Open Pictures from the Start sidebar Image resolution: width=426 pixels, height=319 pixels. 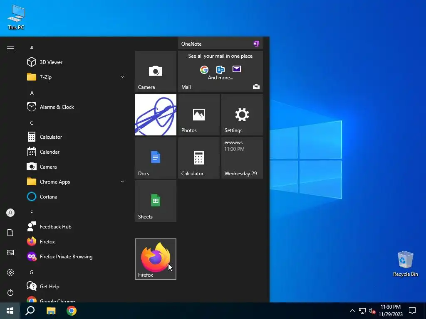(x=10, y=253)
